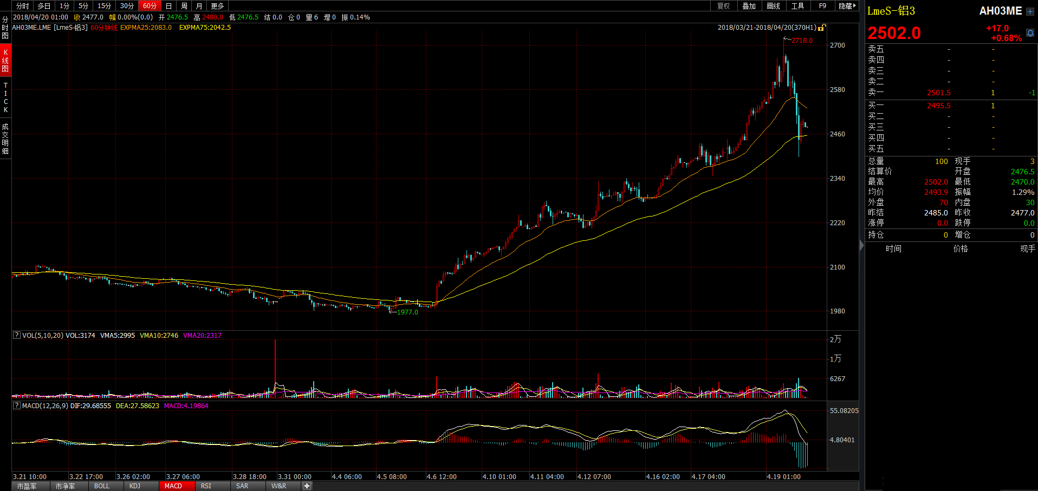This screenshot has width=1038, height=491.
Task: Click the blue bell price alert icon
Action: [1030, 33]
